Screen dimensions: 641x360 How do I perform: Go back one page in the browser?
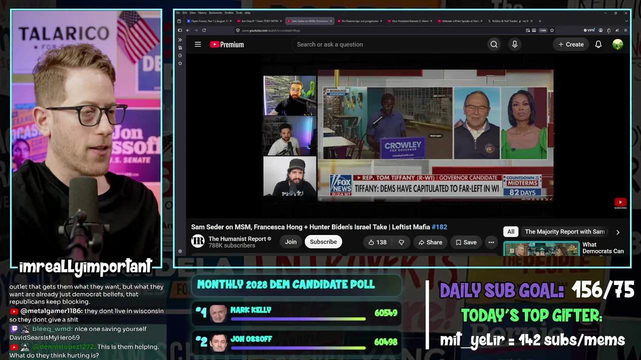click(188, 30)
